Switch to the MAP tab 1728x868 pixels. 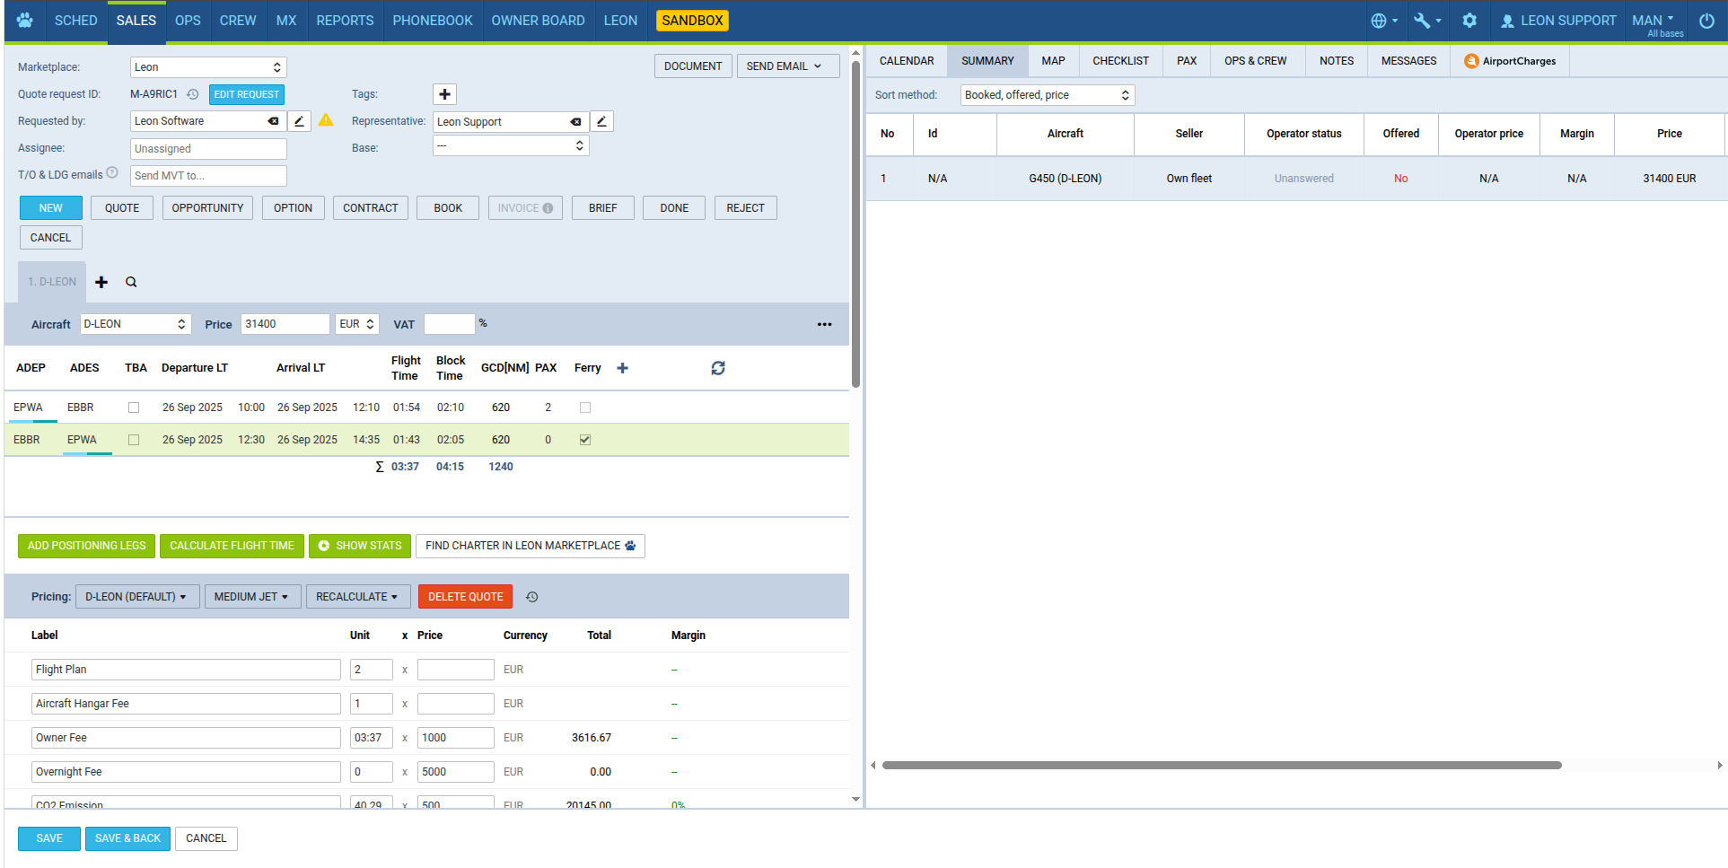pyautogui.click(x=1053, y=61)
